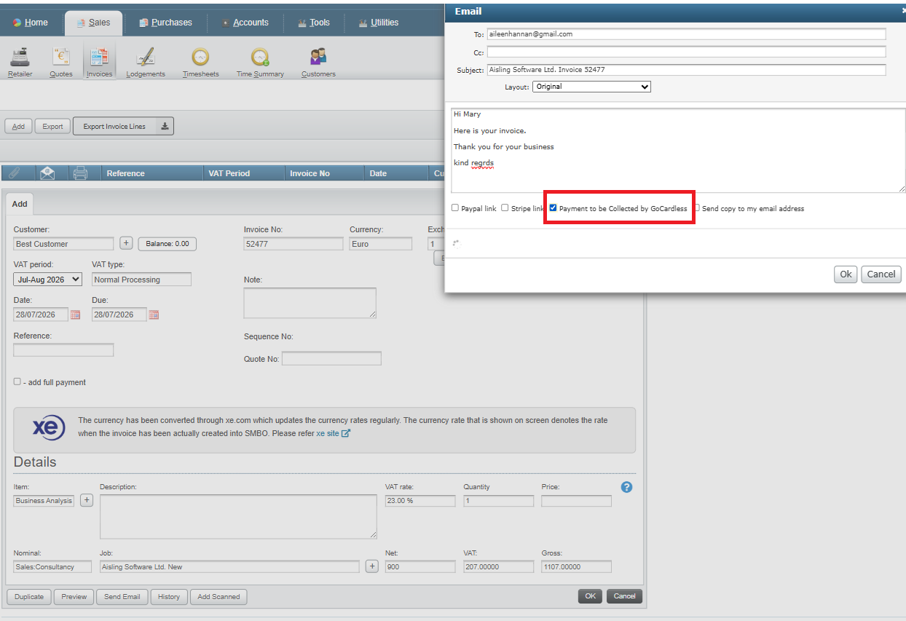Viewport: 906px width, 621px height.
Task: Click the History button
Action: click(x=169, y=596)
